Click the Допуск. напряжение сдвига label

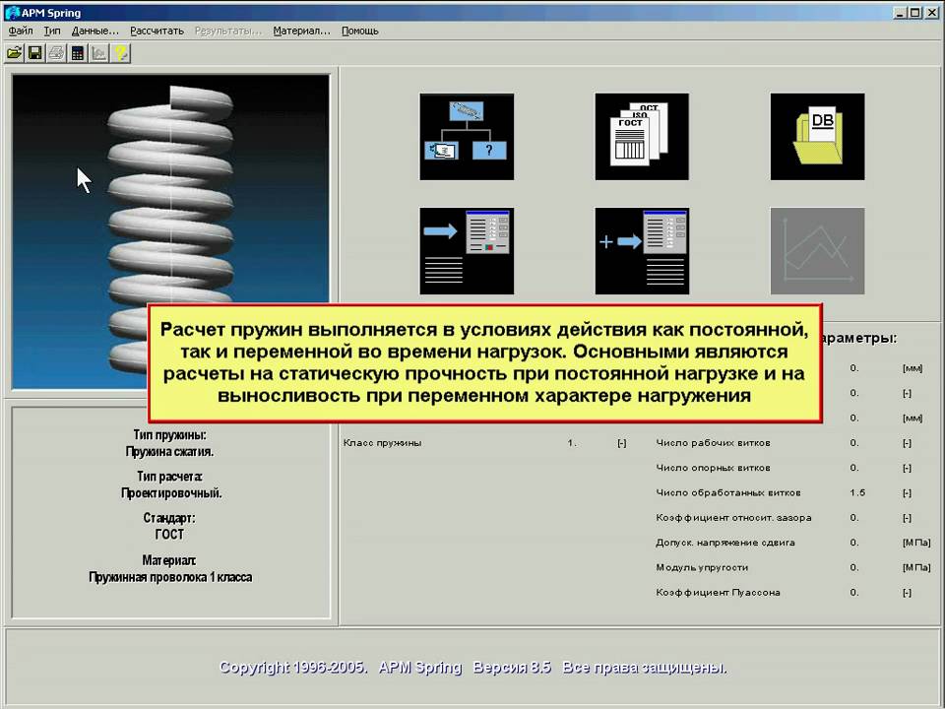click(x=725, y=543)
